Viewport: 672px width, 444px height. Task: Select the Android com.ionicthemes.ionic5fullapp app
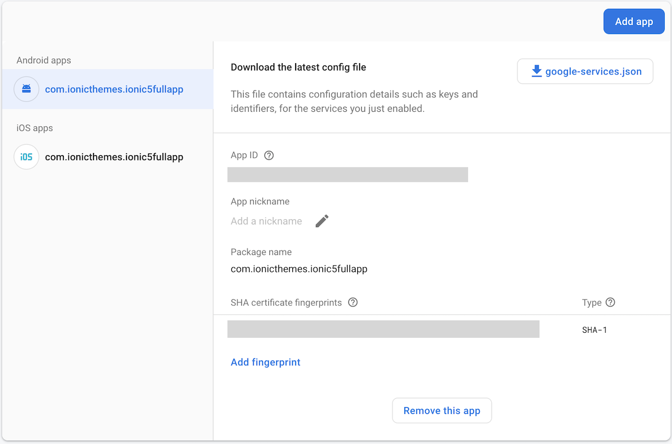[107, 89]
